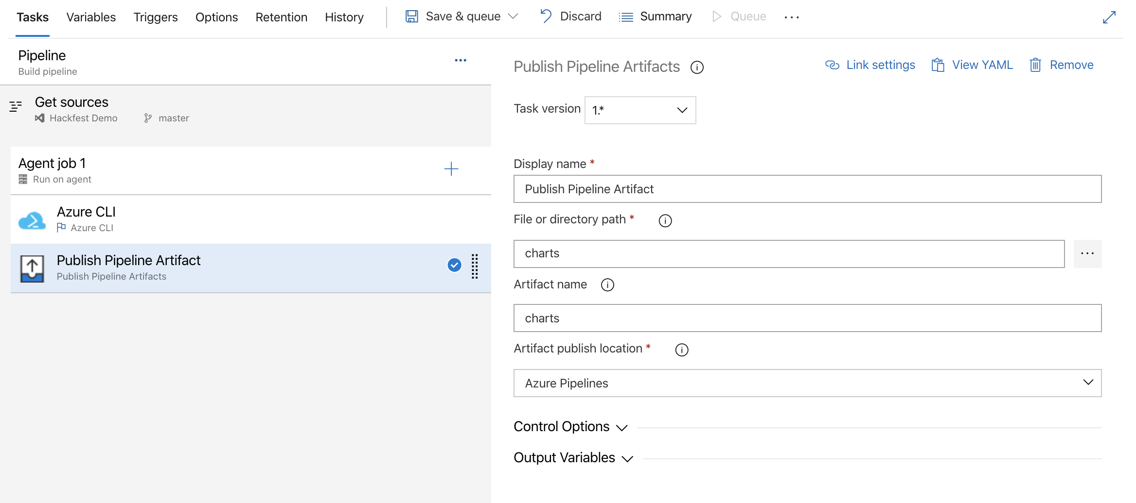Open Pipeline more options ellipsis
This screenshot has height=503, width=1136.
tap(461, 60)
